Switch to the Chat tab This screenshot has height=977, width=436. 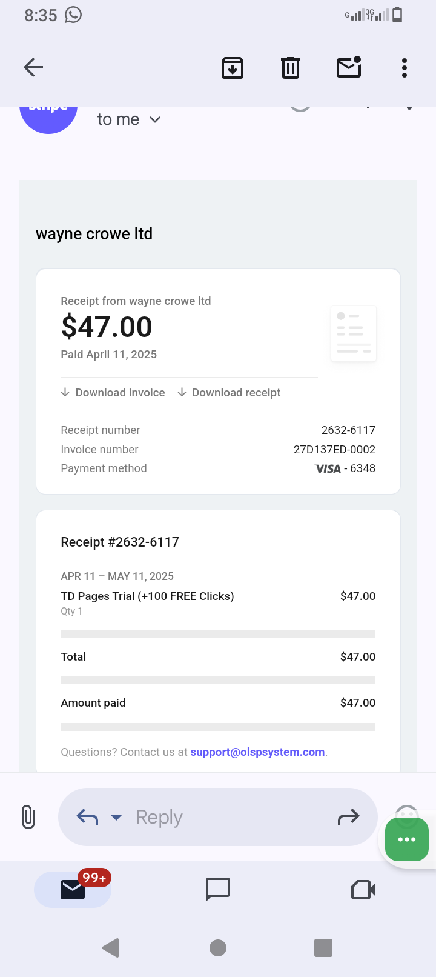(x=218, y=889)
